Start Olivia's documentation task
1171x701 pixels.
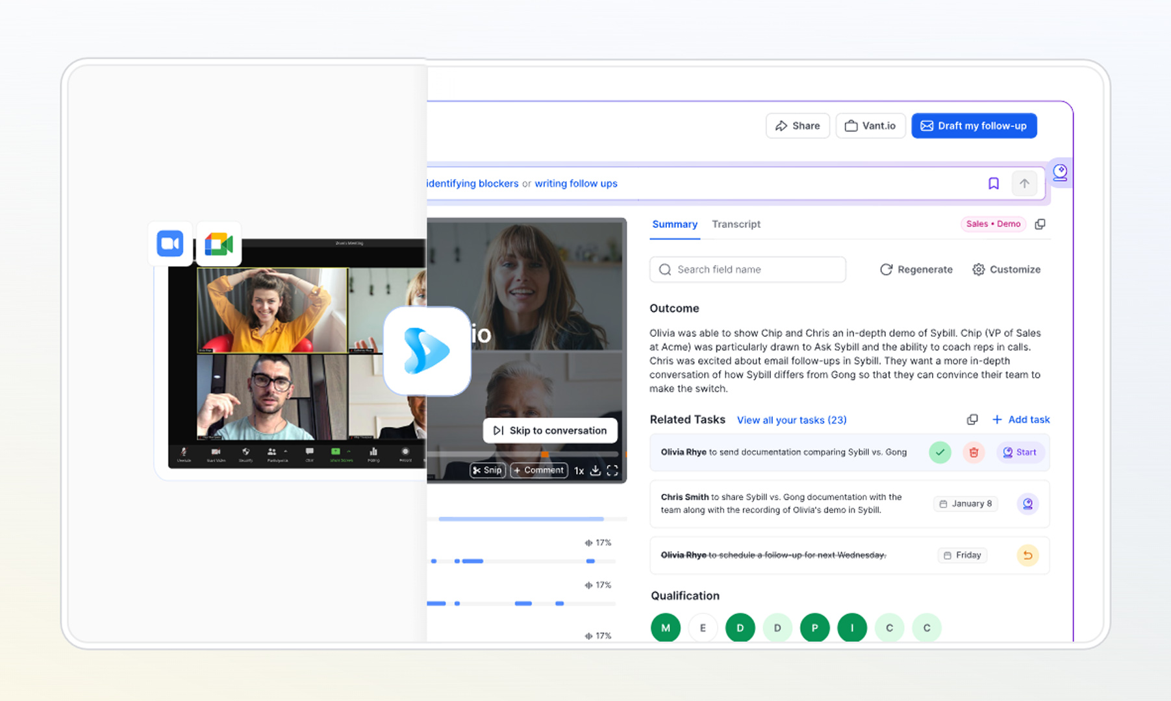point(1020,452)
